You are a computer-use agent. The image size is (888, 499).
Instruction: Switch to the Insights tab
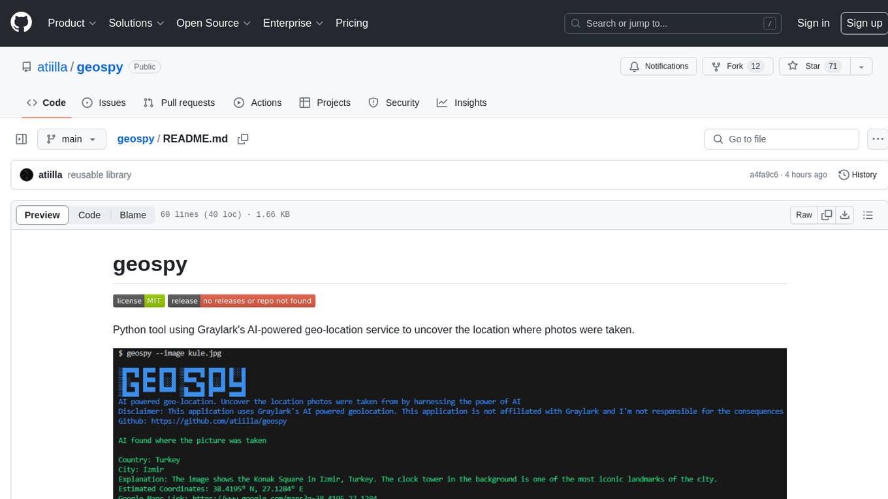[x=462, y=103]
